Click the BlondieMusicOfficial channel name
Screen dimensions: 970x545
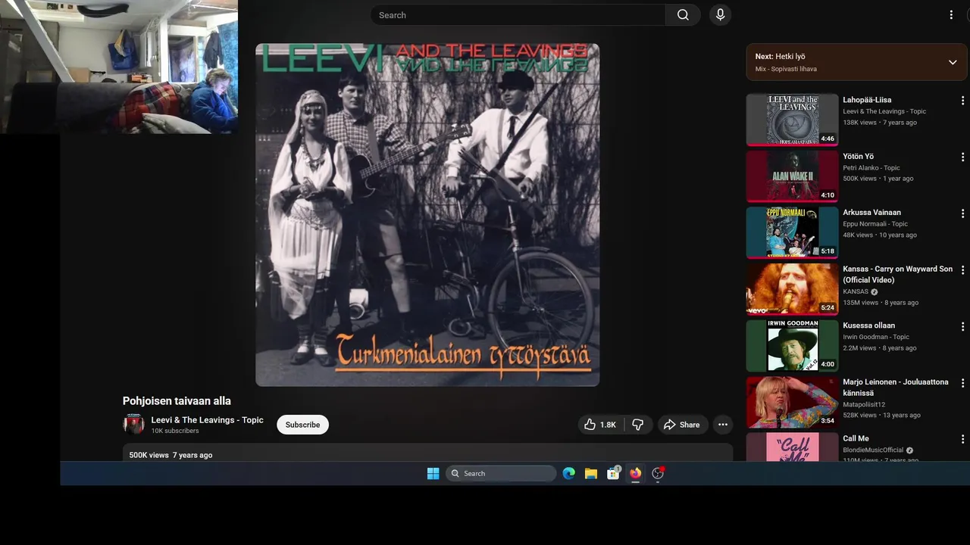tap(873, 450)
